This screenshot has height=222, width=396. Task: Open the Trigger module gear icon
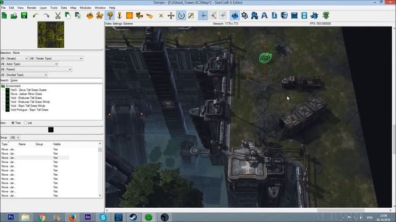coord(244,15)
